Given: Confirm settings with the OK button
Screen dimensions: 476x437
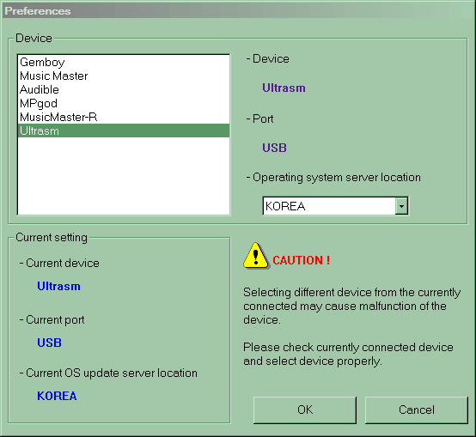Looking at the screenshot, I should [305, 410].
